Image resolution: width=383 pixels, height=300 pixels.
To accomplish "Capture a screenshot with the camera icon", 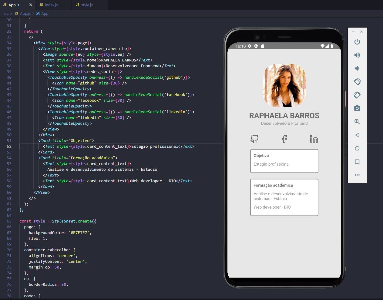I will (357, 108).
